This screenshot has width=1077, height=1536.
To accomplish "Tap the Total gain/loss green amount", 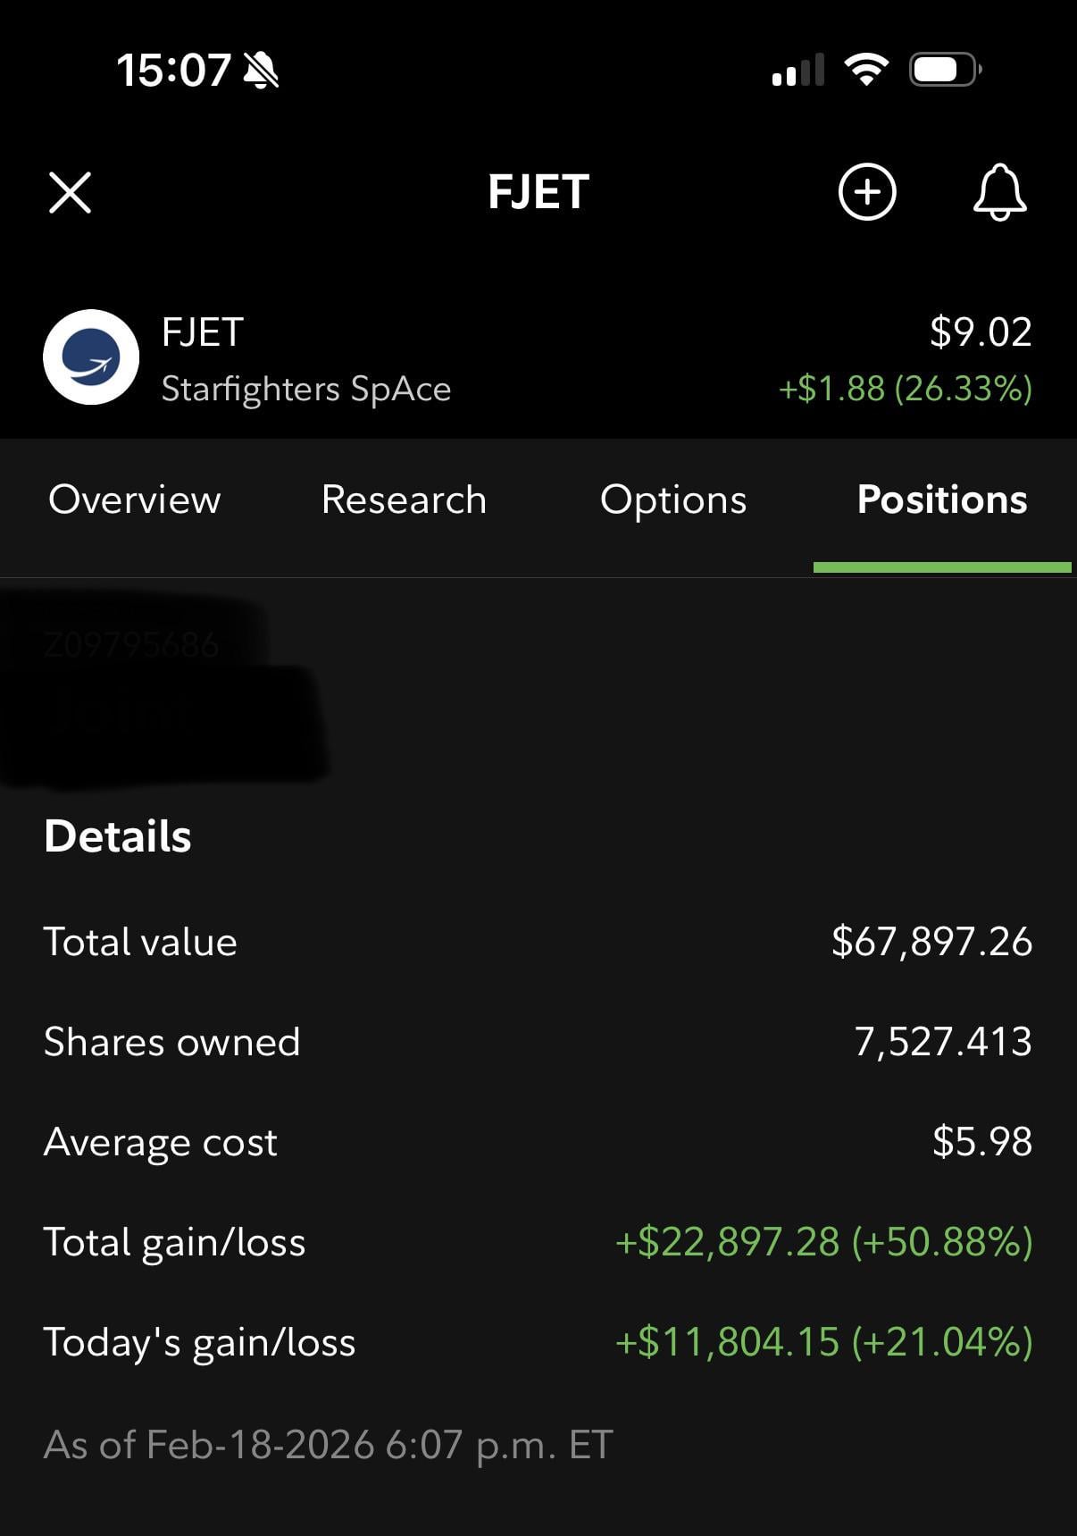I will [823, 1242].
